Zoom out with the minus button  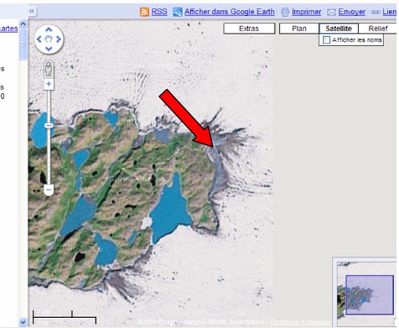pos(48,190)
